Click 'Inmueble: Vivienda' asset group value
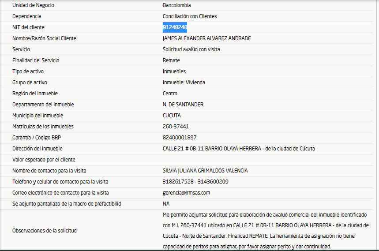The image size is (379, 251). click(x=184, y=82)
